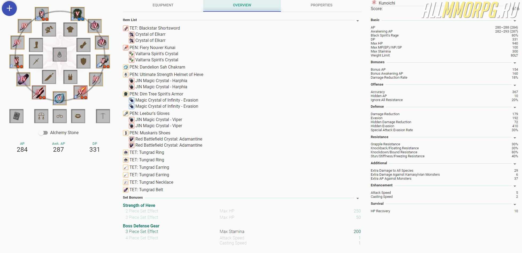Click the Hidden Evasion stat row
Viewport: 522px width, 253px height.
coord(444,126)
